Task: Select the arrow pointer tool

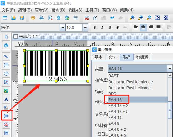Action: coord(6,37)
